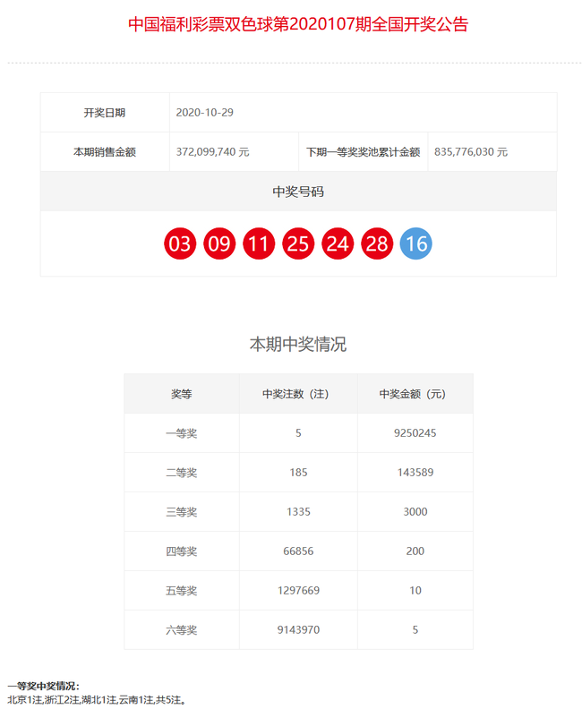Click the red ball numbered 03
Viewport: 582px width, 709px height.
180,243
